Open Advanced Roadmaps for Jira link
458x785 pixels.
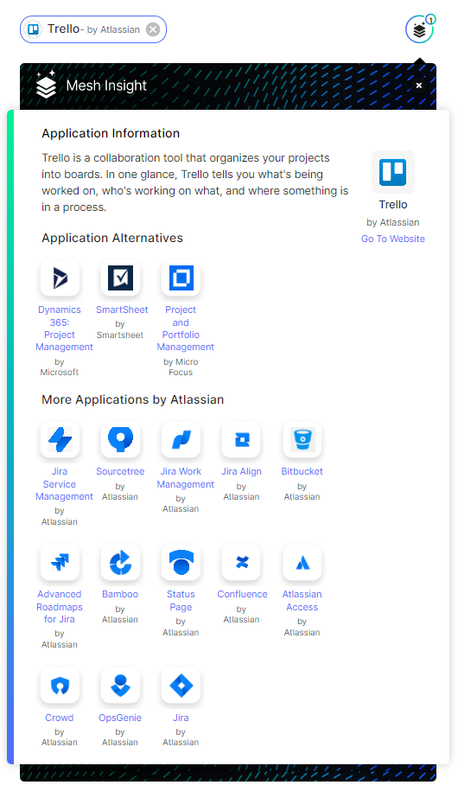(59, 607)
